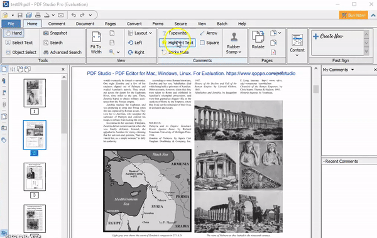This screenshot has height=238, width=377.
Task: Click the Email envelope icon
Action: [x=61, y=15]
